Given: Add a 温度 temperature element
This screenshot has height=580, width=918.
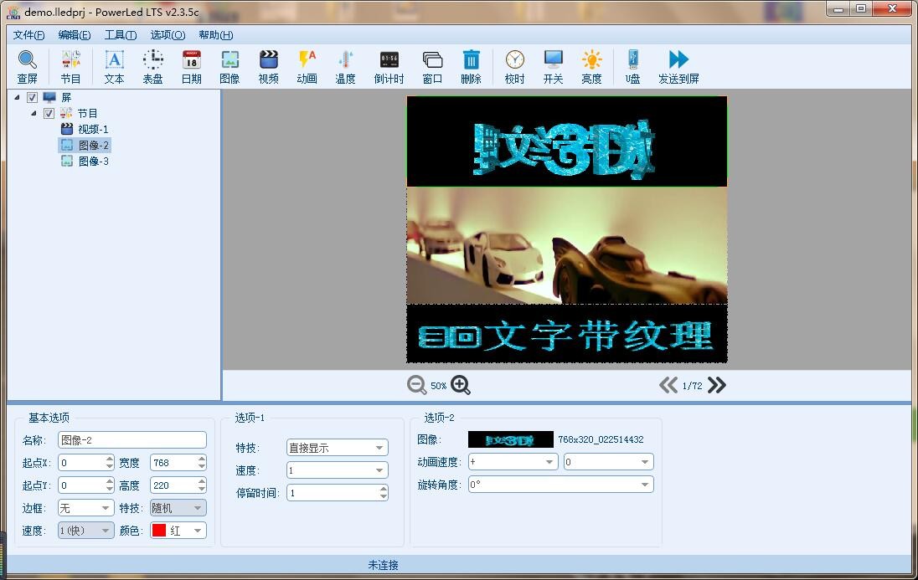Looking at the screenshot, I should (345, 66).
